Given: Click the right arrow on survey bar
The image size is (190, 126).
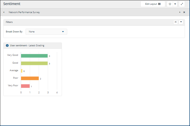Looking at the screenshot, I should (x=180, y=12).
